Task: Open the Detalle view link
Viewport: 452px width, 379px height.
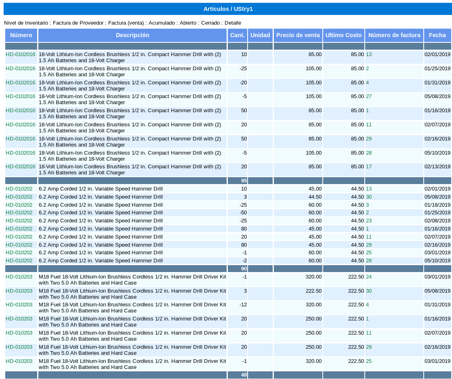Action: click(x=233, y=23)
